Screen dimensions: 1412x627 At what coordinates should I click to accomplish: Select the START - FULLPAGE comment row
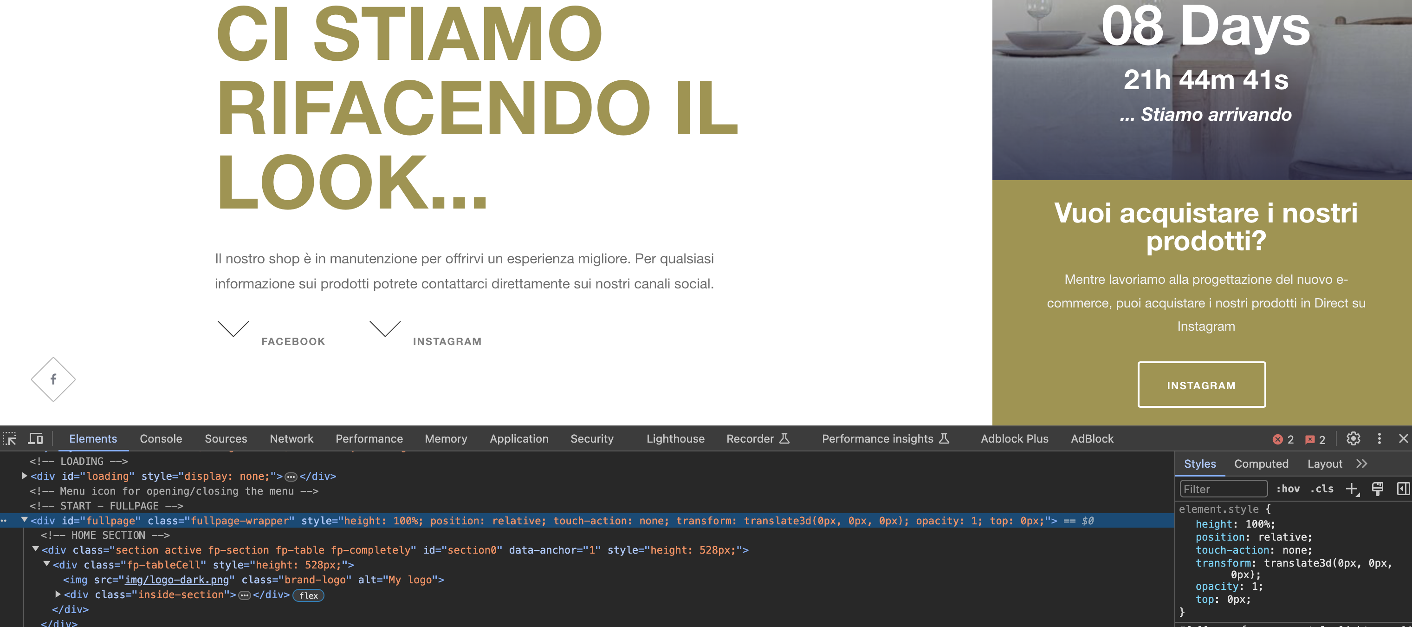pyautogui.click(x=106, y=506)
